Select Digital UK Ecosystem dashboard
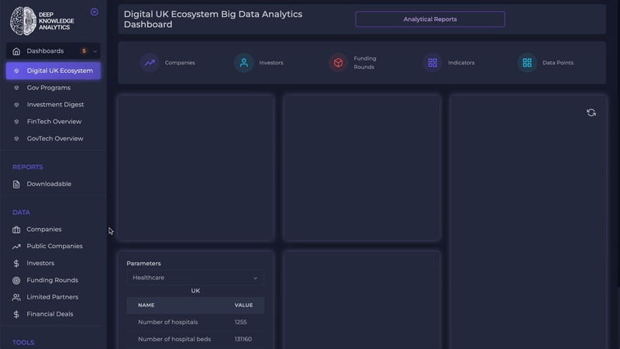 pyautogui.click(x=53, y=71)
